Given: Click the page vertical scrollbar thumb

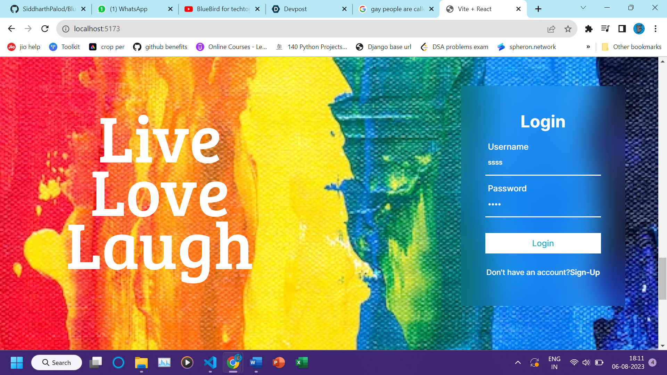Looking at the screenshot, I should click(x=662, y=278).
